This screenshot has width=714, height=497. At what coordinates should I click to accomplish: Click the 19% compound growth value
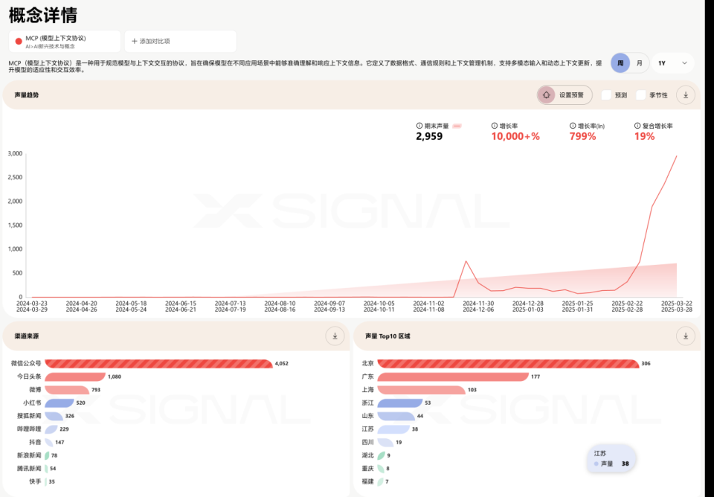coord(644,136)
